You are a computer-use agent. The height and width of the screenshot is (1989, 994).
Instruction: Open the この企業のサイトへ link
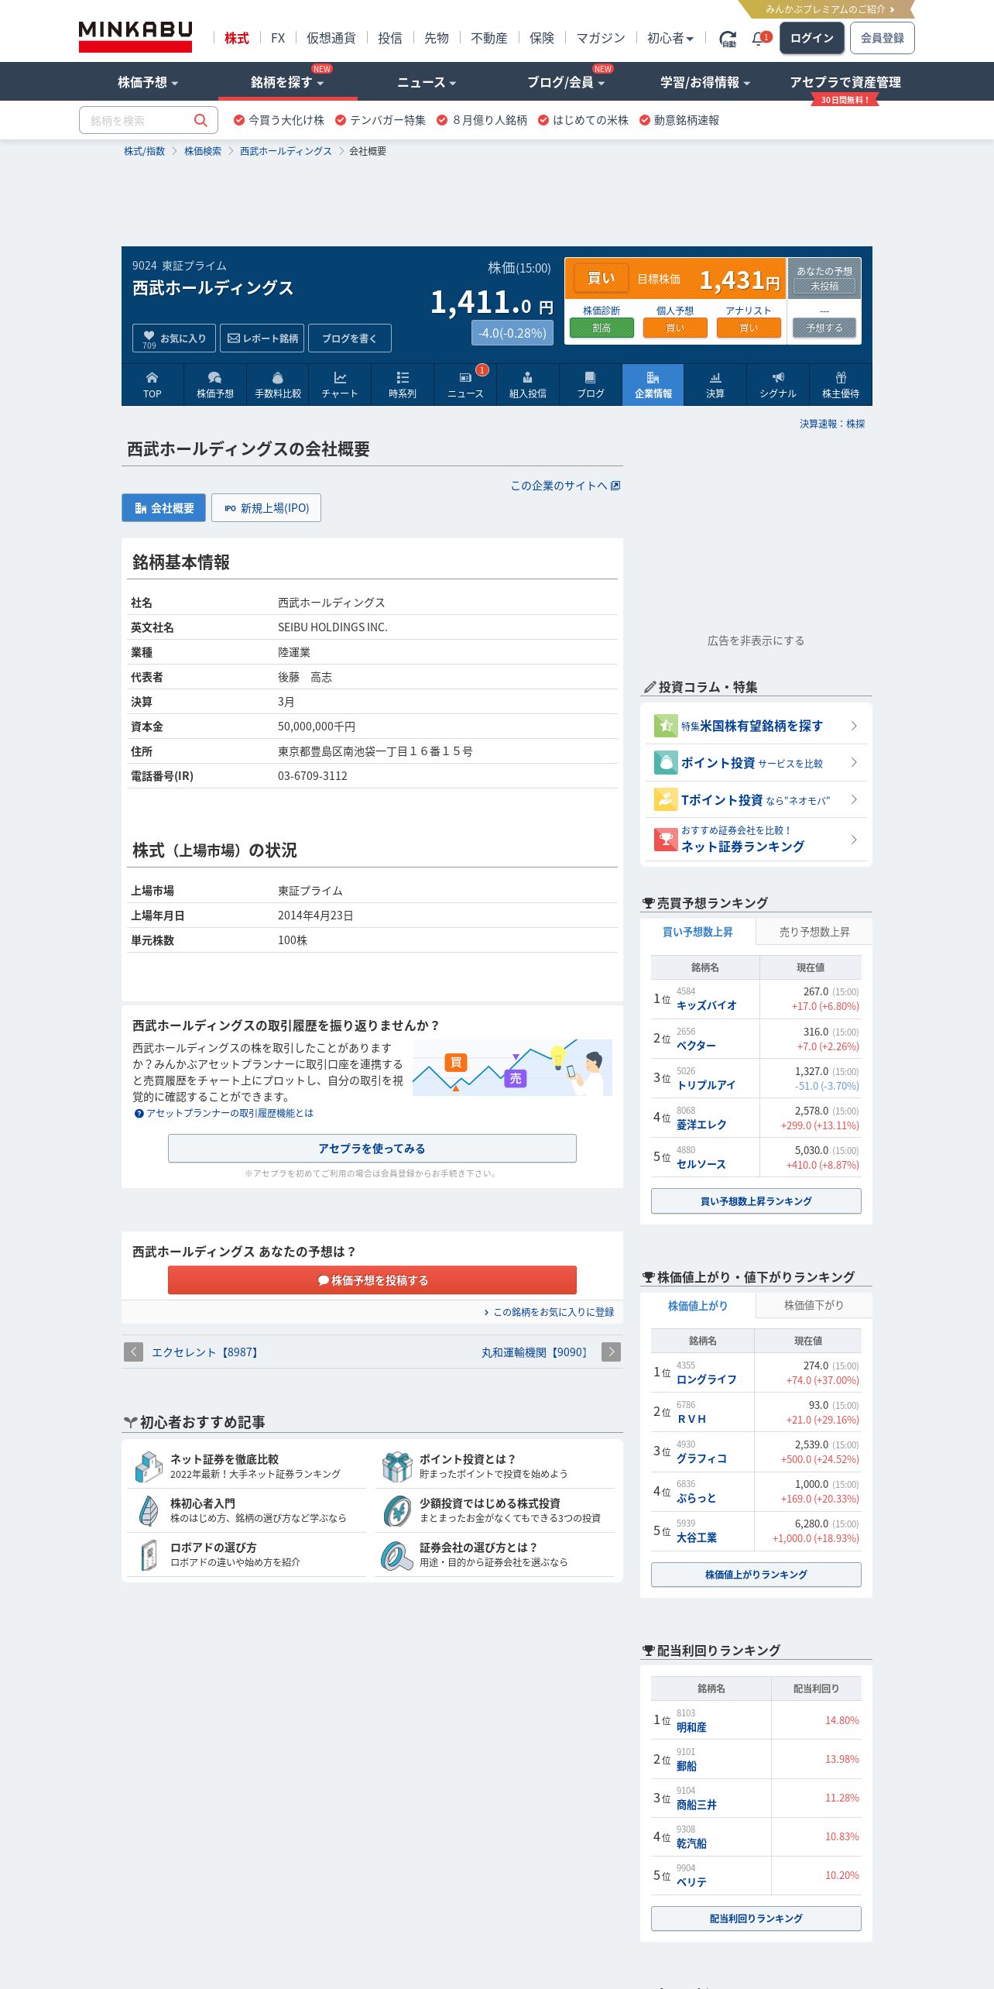pos(565,486)
